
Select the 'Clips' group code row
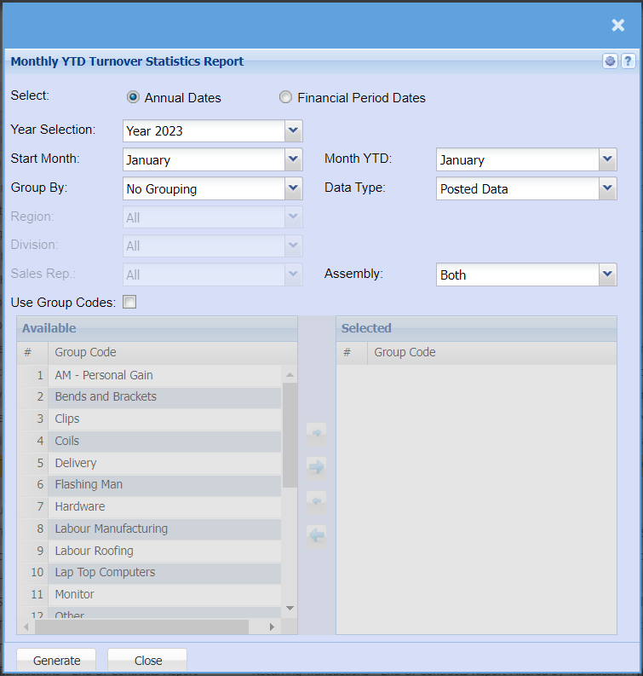pyautogui.click(x=149, y=419)
